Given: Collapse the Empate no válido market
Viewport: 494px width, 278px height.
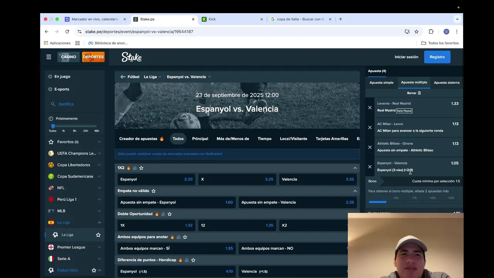Looking at the screenshot, I should [355, 191].
